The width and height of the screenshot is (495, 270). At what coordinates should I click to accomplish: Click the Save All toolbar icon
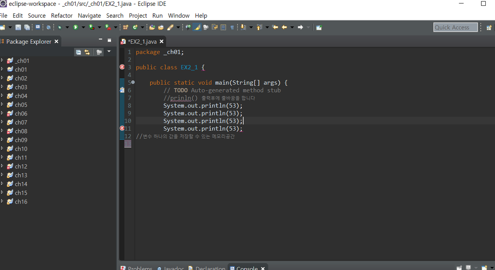[27, 27]
